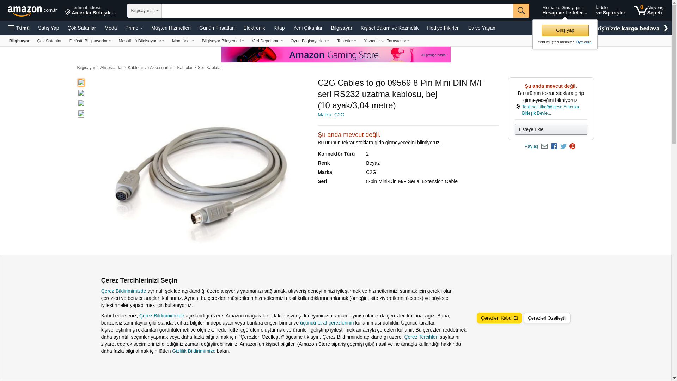
Task: Click the Giriş yap sign-in button
Action: pos(565,30)
